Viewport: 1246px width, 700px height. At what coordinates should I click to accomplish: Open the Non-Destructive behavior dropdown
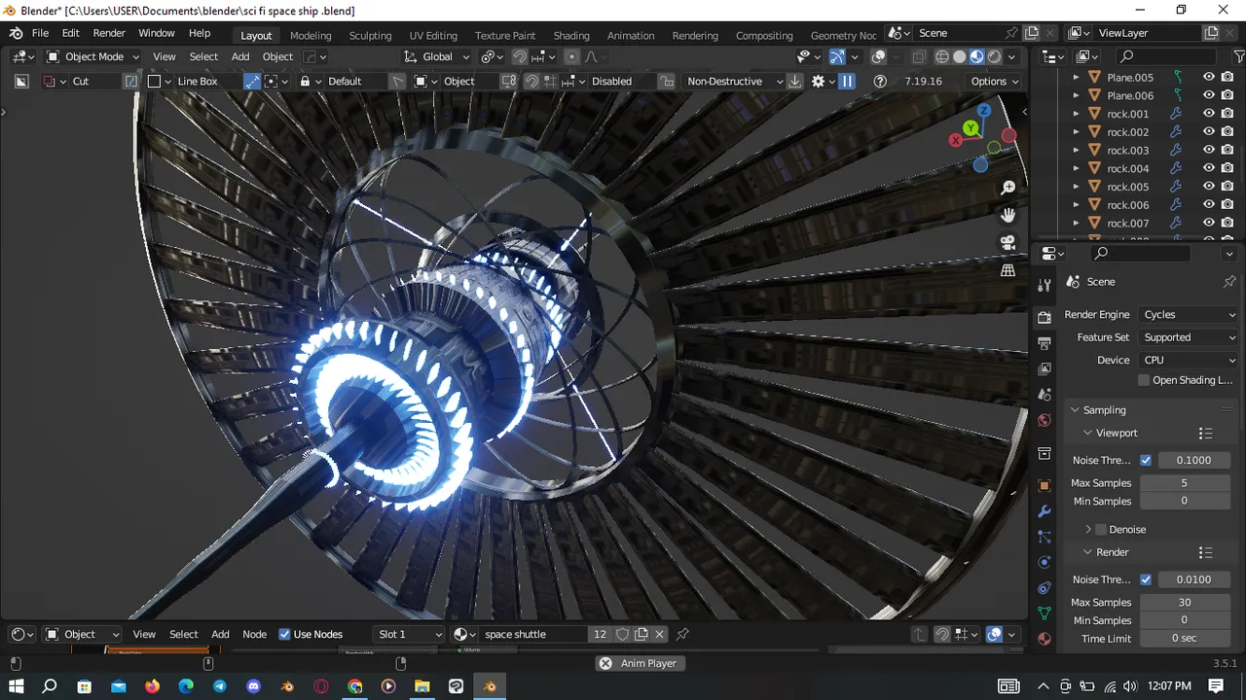pyautogui.click(x=734, y=81)
